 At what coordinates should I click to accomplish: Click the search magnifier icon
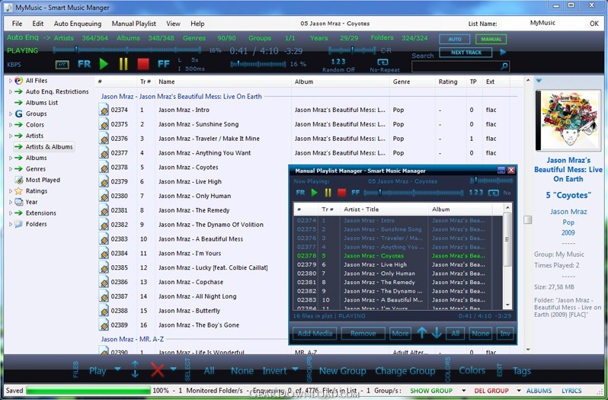click(x=504, y=67)
